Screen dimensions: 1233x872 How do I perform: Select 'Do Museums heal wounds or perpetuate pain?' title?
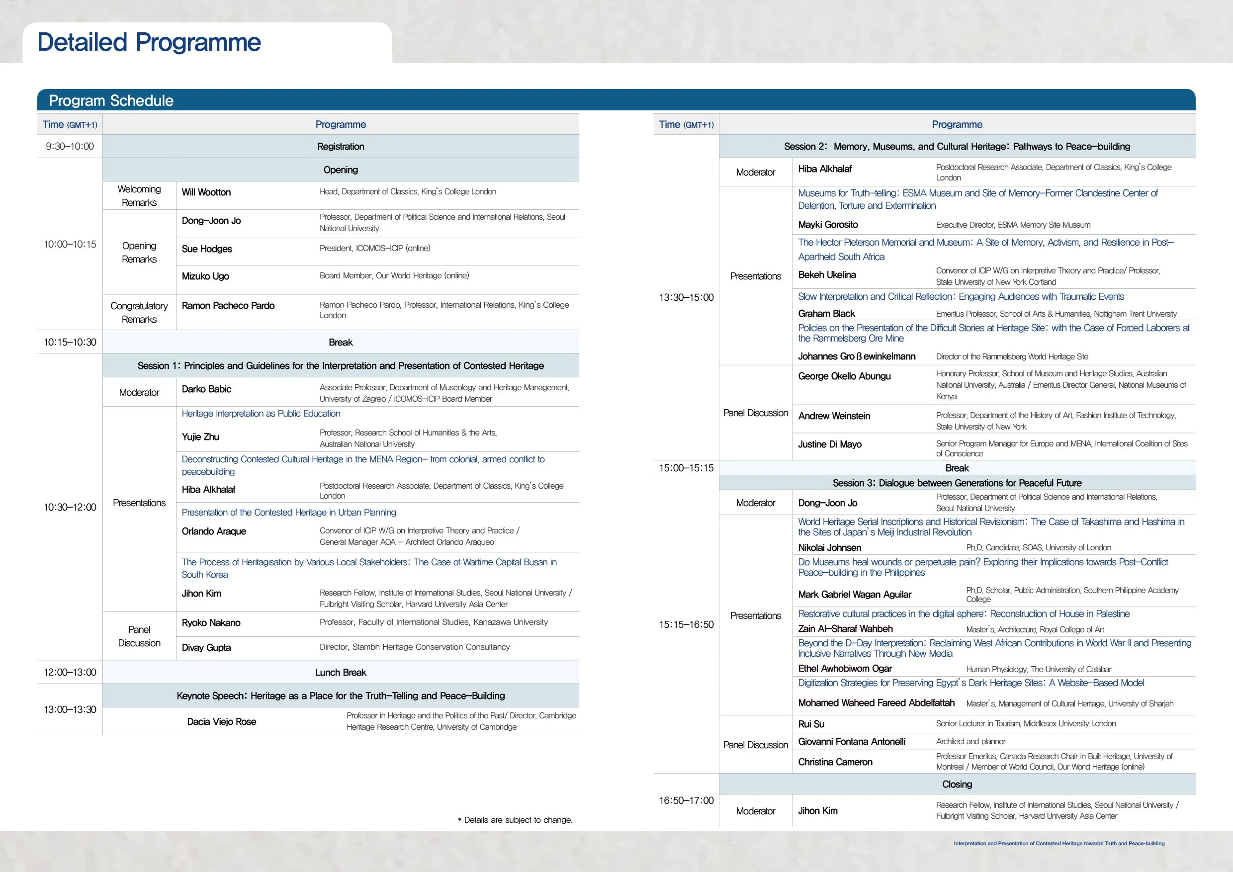[983, 562]
